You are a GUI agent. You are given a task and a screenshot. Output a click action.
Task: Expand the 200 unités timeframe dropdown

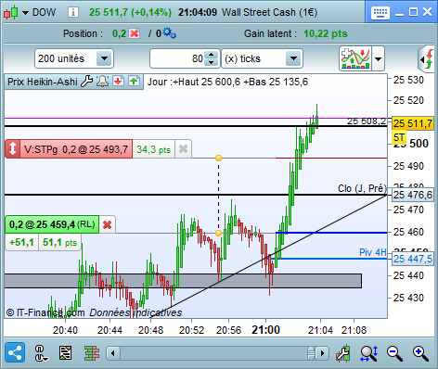coord(104,58)
